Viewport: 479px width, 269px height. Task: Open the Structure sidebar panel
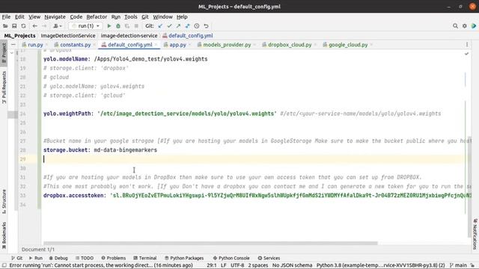4,201
